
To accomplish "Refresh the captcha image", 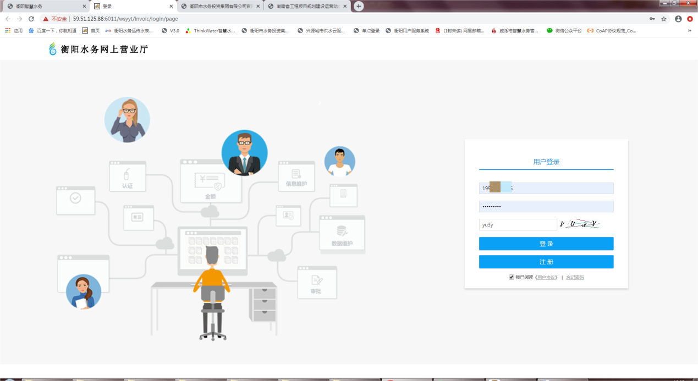I will (579, 224).
